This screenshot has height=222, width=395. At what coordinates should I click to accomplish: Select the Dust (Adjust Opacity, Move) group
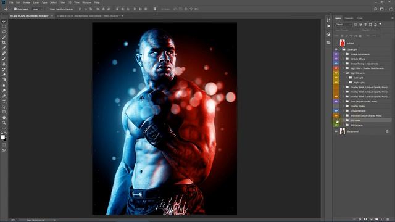365,101
